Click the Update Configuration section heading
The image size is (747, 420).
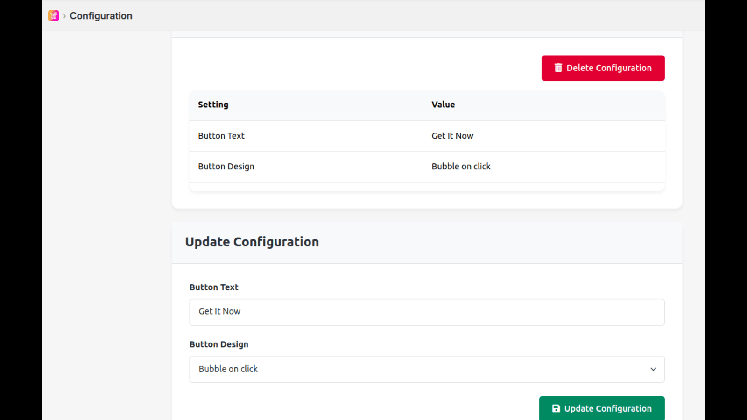tap(252, 242)
